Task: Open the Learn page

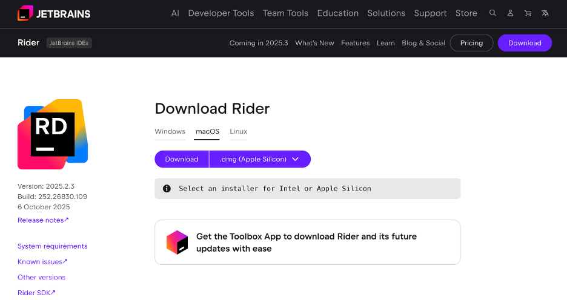Action: (x=386, y=43)
